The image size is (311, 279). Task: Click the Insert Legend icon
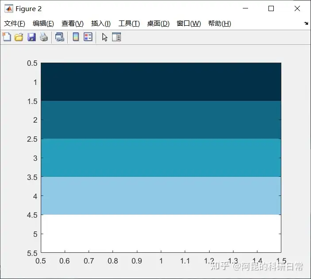(x=88, y=37)
